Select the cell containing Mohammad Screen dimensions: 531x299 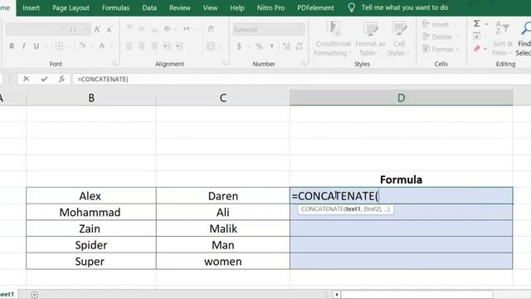91,213
